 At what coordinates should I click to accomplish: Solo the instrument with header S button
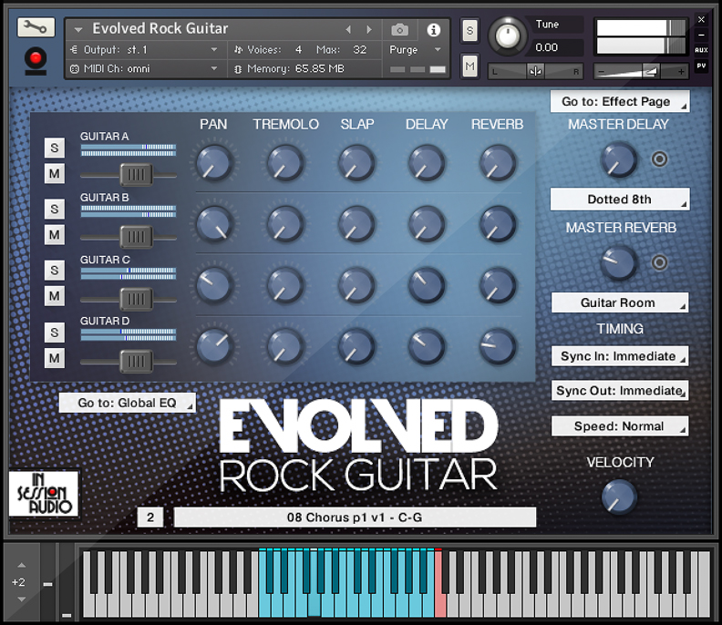(469, 30)
